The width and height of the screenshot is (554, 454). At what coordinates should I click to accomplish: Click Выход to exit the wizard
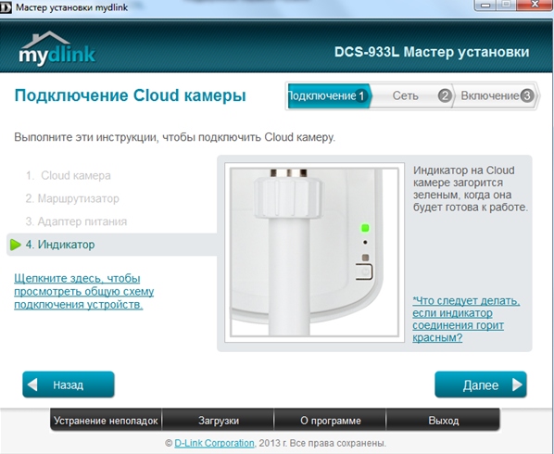click(x=443, y=421)
